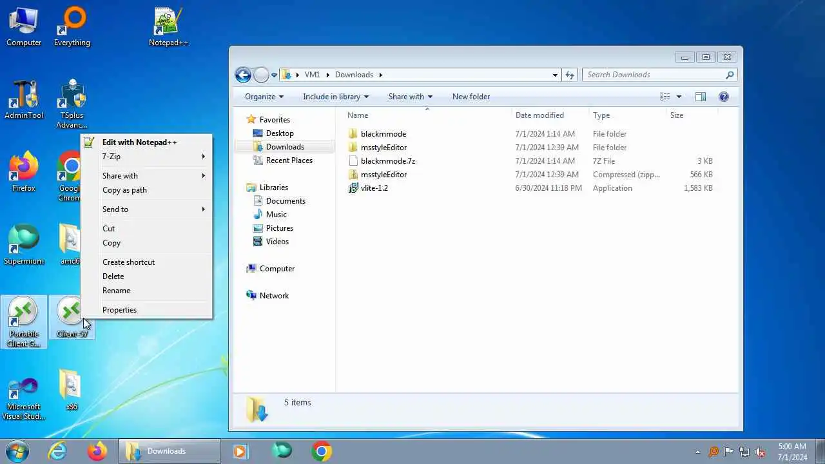Image resolution: width=825 pixels, height=464 pixels.
Task: Select the AdminTool desktop icon
Action: [24, 100]
